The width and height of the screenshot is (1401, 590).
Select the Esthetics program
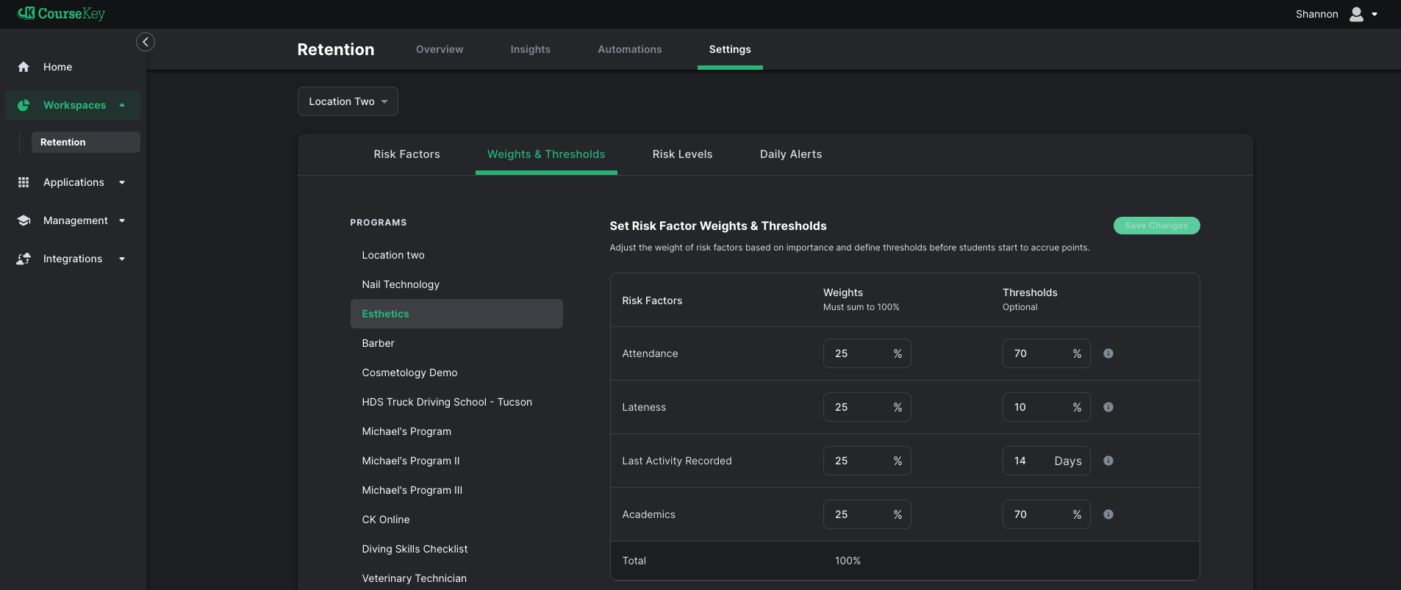(456, 314)
